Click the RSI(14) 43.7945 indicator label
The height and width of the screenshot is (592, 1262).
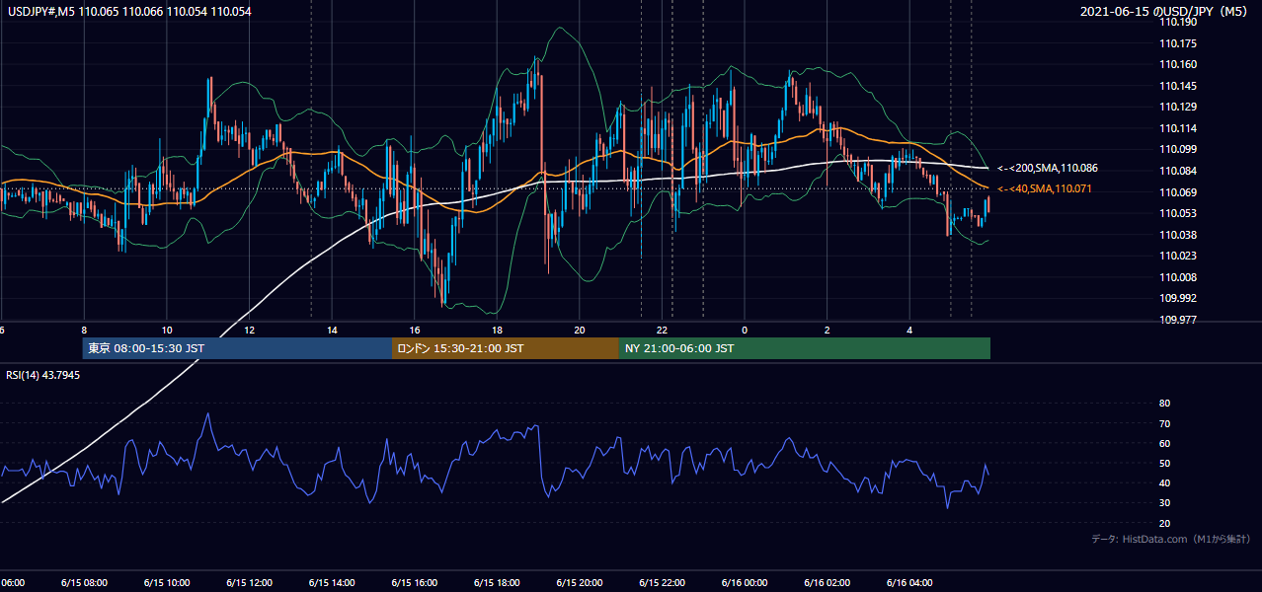pyautogui.click(x=42, y=375)
